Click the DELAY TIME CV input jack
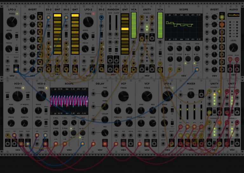Screen dimensions: 244x173 93,93
